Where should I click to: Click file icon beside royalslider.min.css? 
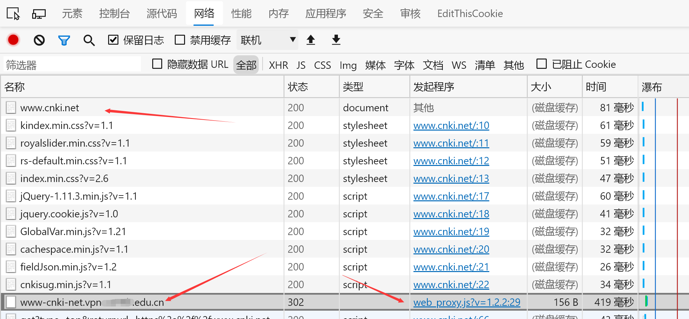(11, 143)
